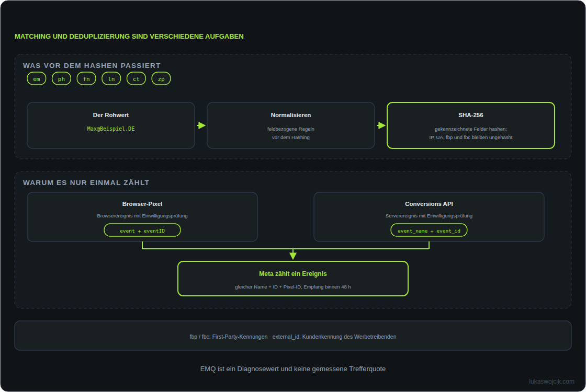Select the 'ph' parameter pill
The image size is (586, 392).
61,79
